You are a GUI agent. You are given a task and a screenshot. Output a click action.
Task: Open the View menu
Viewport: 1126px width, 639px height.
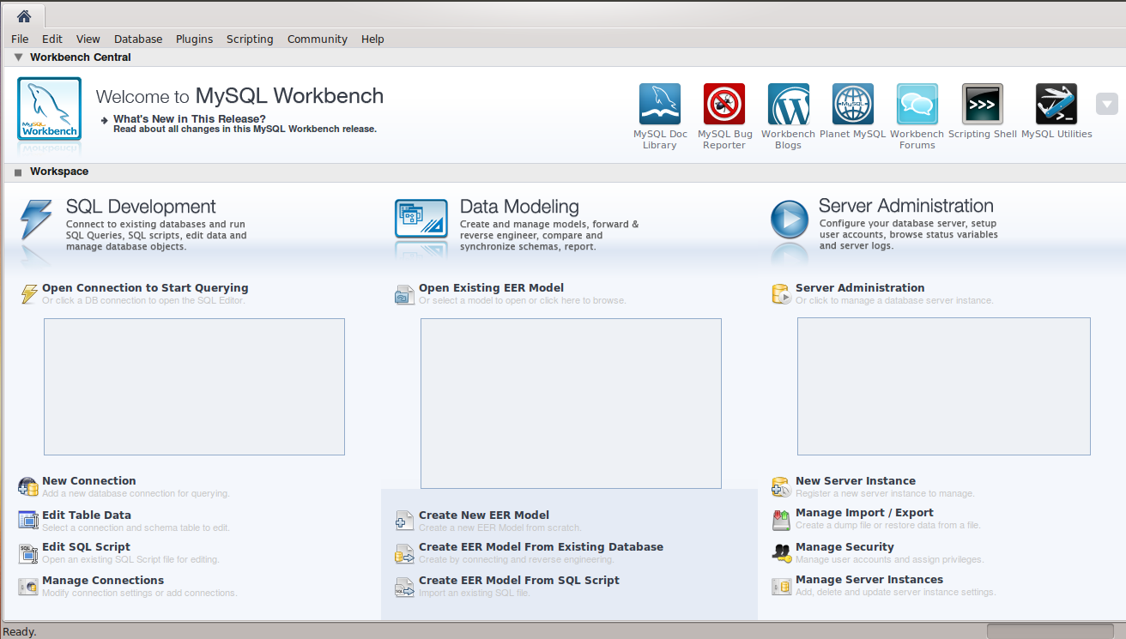click(x=88, y=39)
